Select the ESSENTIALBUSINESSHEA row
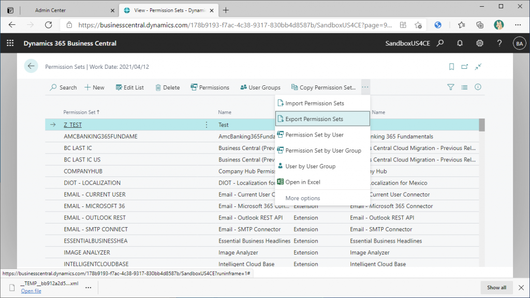 pos(262,241)
